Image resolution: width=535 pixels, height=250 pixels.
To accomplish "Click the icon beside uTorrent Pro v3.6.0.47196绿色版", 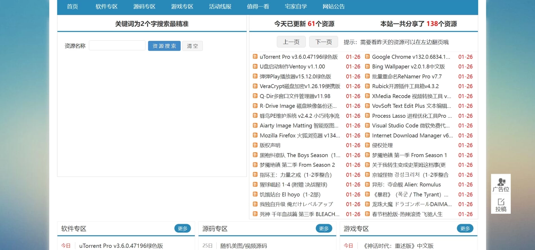I will [255, 57].
